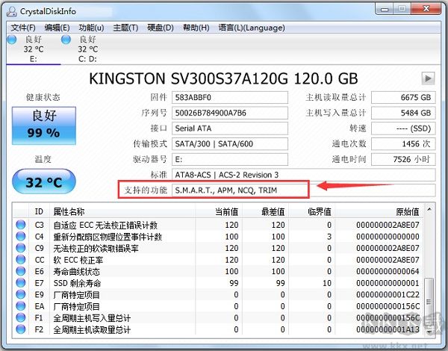Viewport: 448px width, 351px height.
Task: Click the interface field Serial ATA
Action: pyautogui.click(x=230, y=128)
